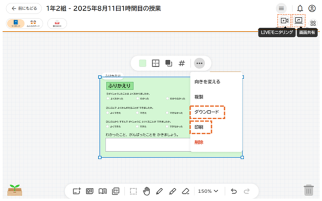Undo the last action

tap(234, 191)
